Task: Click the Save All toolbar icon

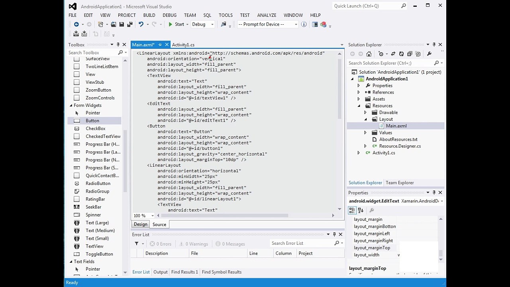Action: (130, 24)
